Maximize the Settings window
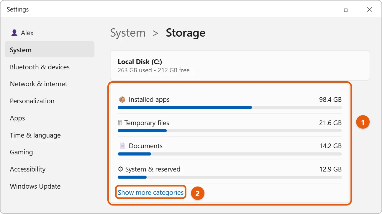Image resolution: width=382 pixels, height=214 pixels. (x=346, y=10)
